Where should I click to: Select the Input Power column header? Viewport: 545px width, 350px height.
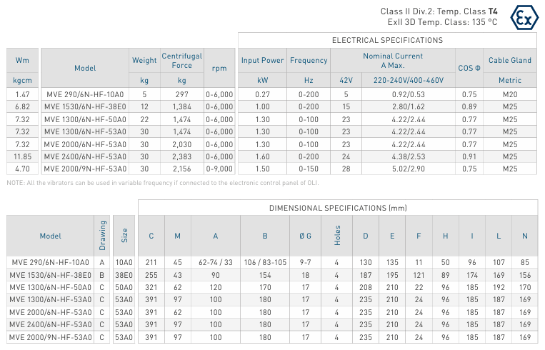(262, 61)
